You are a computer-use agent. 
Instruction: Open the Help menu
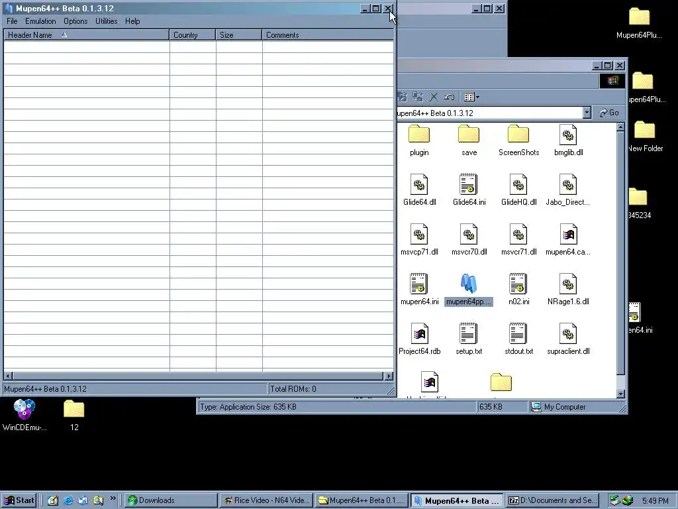[x=132, y=21]
